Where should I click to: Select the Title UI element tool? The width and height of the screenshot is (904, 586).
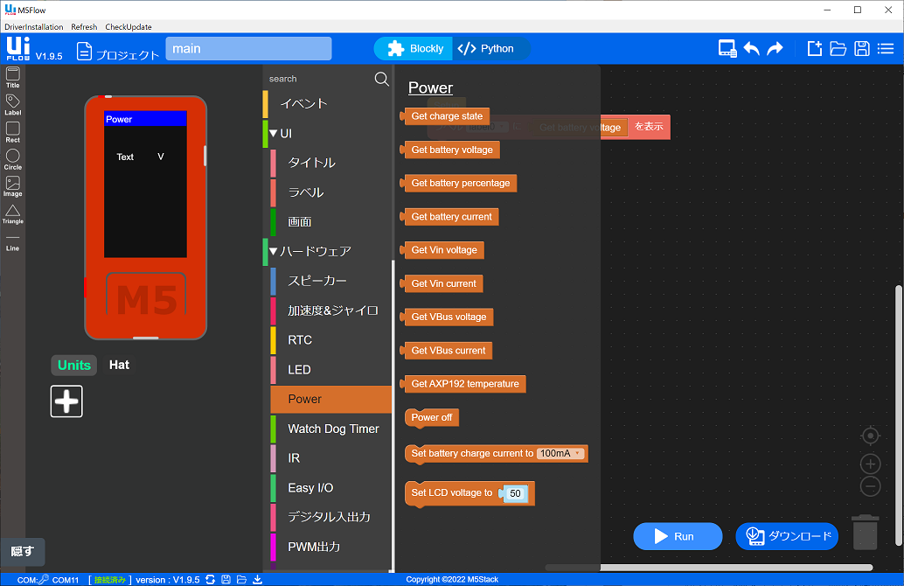pos(13,77)
